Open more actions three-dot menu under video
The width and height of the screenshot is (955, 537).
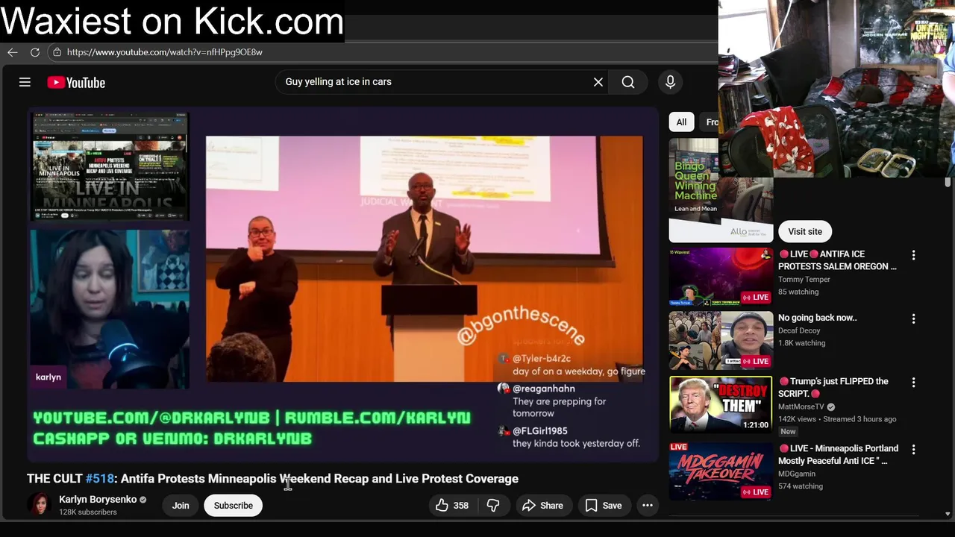pyautogui.click(x=648, y=506)
